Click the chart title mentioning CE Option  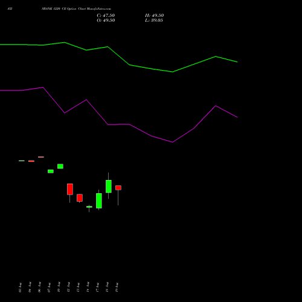coord(76,9)
